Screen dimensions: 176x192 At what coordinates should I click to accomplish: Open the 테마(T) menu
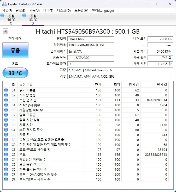point(48,11)
